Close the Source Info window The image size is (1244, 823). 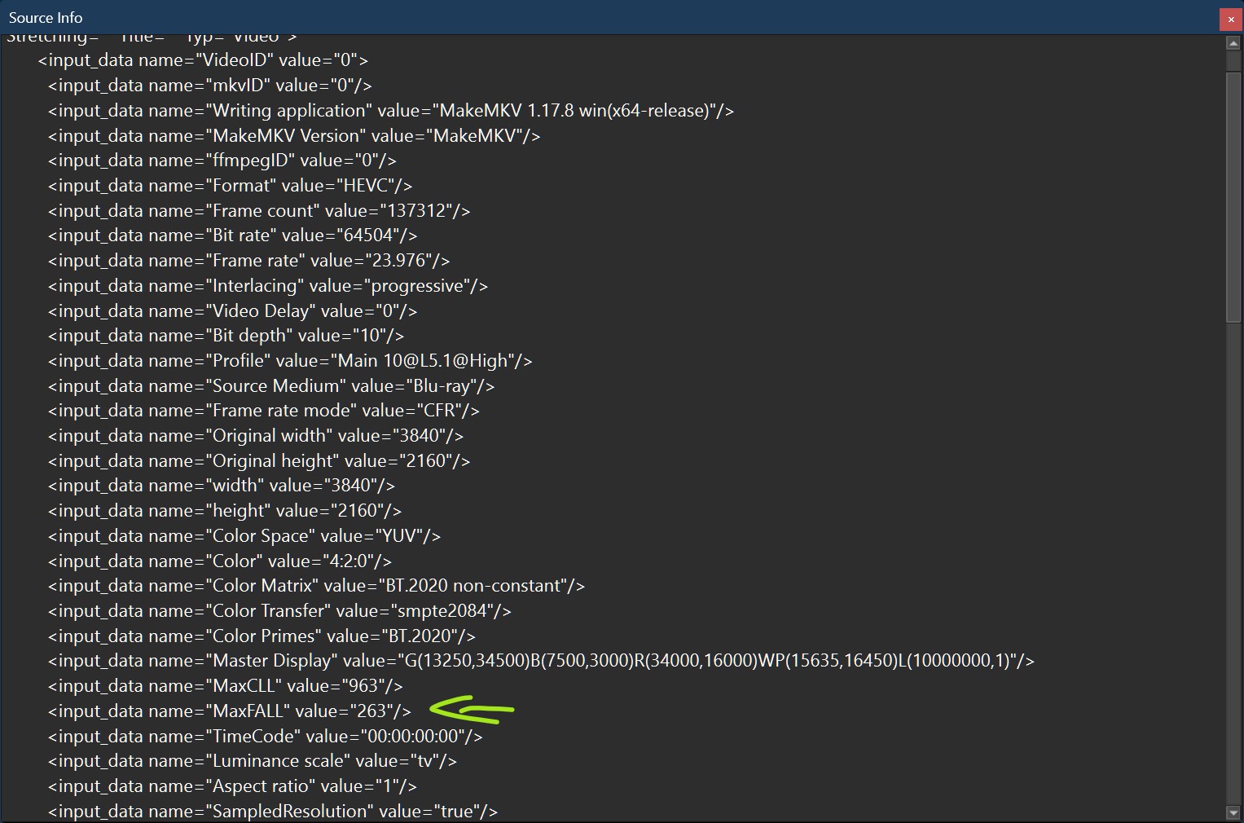1231,20
